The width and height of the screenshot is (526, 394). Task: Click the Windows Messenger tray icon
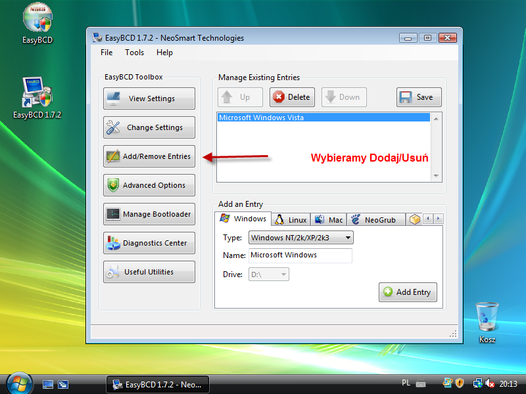[x=448, y=383]
